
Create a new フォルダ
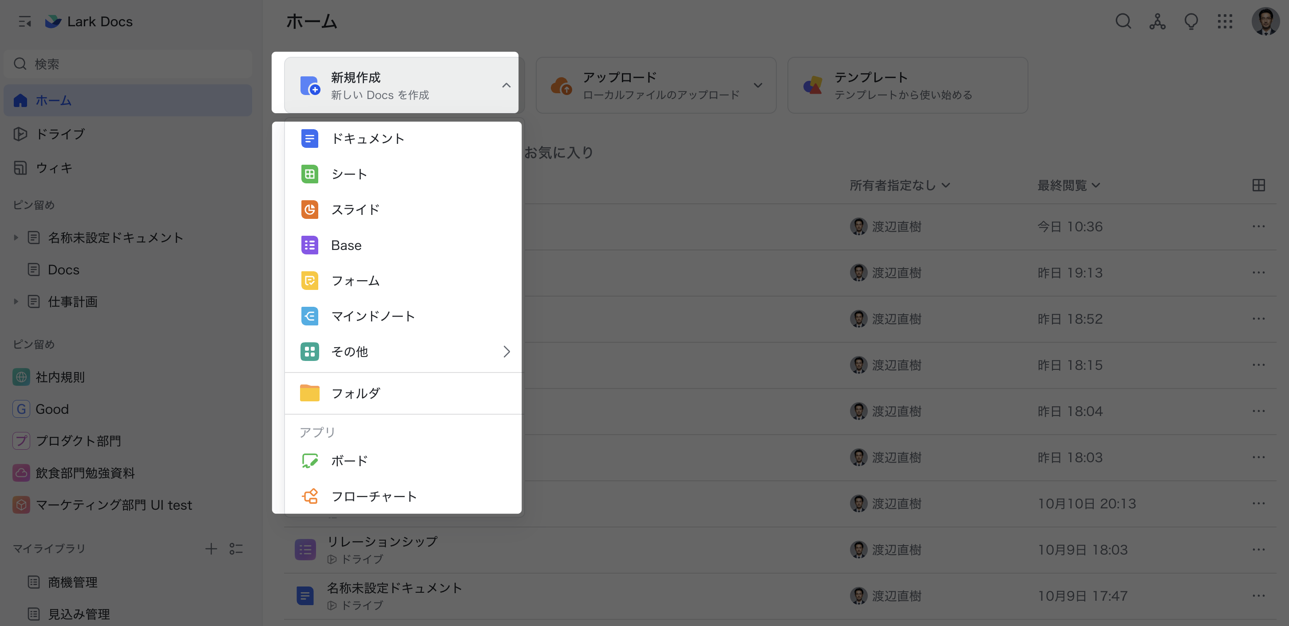pyautogui.click(x=356, y=393)
